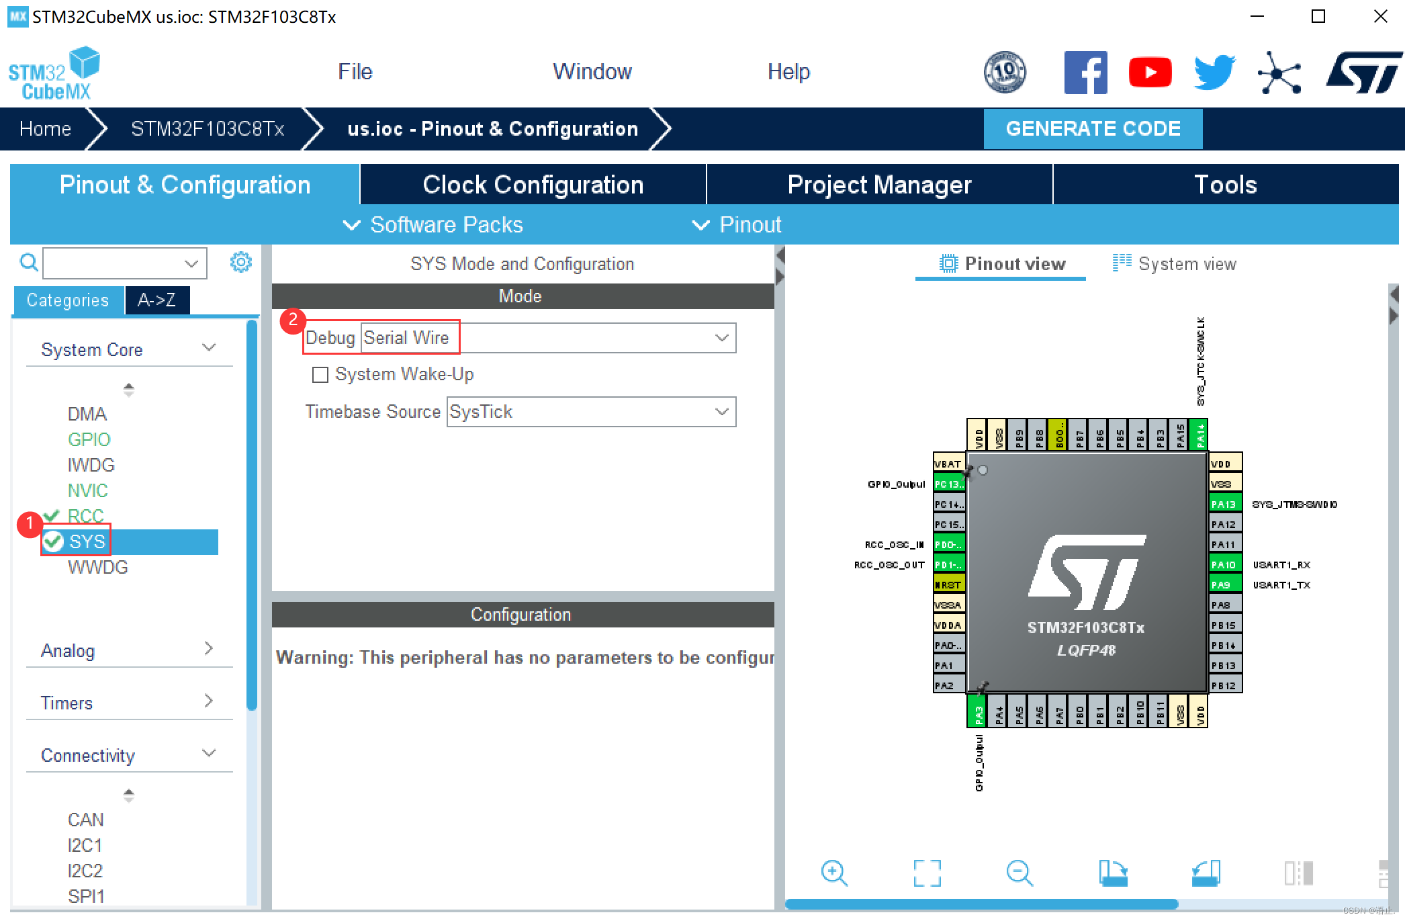Image resolution: width=1405 pixels, height=921 pixels.
Task: Zoom in on the pinout view
Action: (x=835, y=873)
